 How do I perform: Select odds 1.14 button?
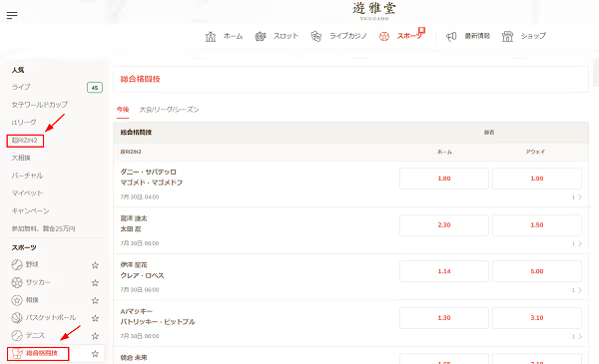coord(444,271)
